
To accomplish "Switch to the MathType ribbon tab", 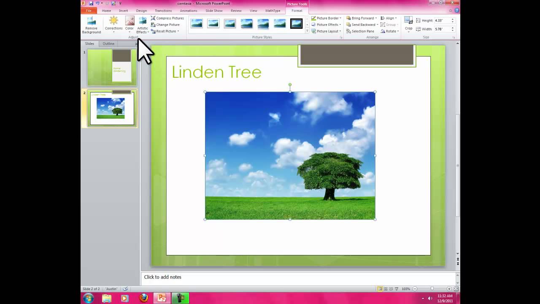I will pos(273,11).
